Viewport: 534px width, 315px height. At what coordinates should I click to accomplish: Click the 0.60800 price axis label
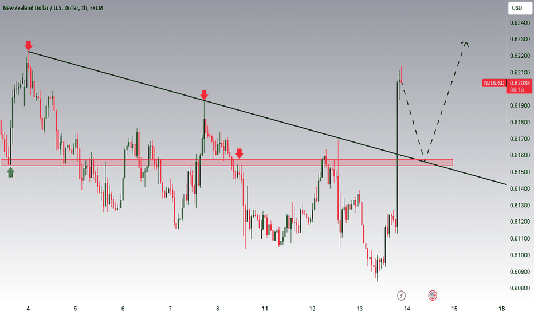point(520,288)
